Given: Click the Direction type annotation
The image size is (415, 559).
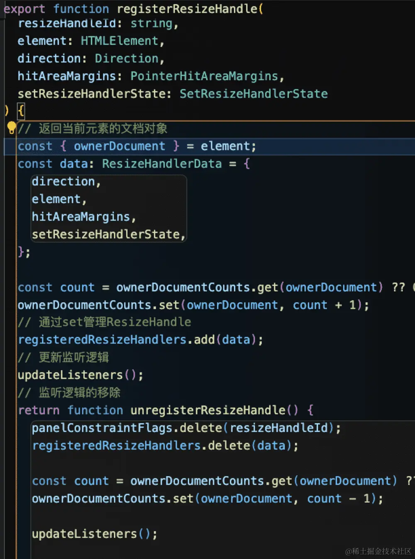Looking at the screenshot, I should [127, 59].
